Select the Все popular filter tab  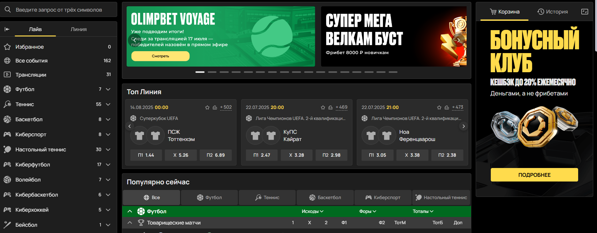[x=151, y=198]
